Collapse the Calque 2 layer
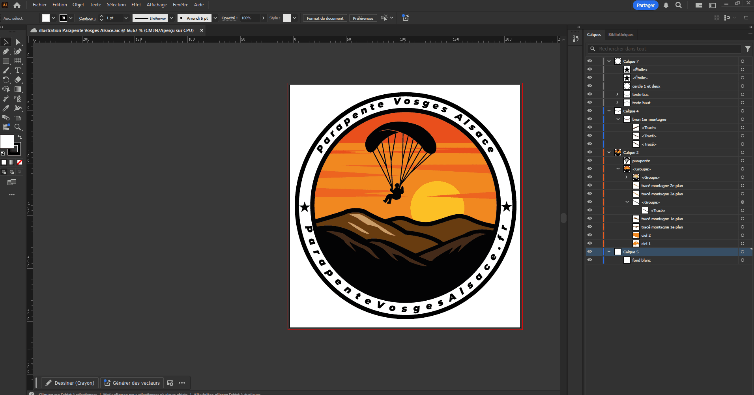The width and height of the screenshot is (754, 395). tap(609, 152)
